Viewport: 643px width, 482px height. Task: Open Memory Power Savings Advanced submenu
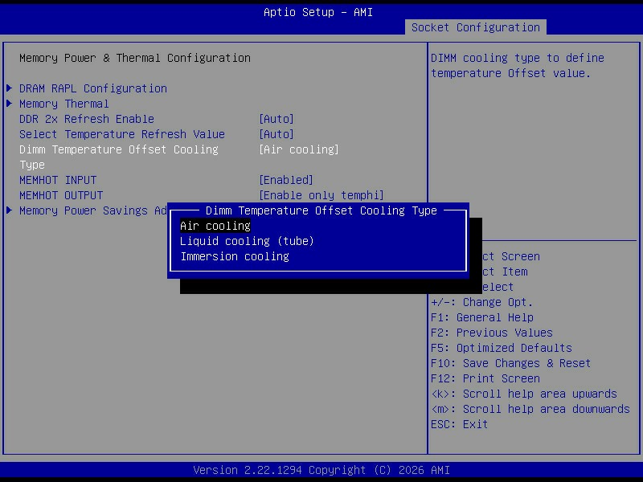[93, 210]
